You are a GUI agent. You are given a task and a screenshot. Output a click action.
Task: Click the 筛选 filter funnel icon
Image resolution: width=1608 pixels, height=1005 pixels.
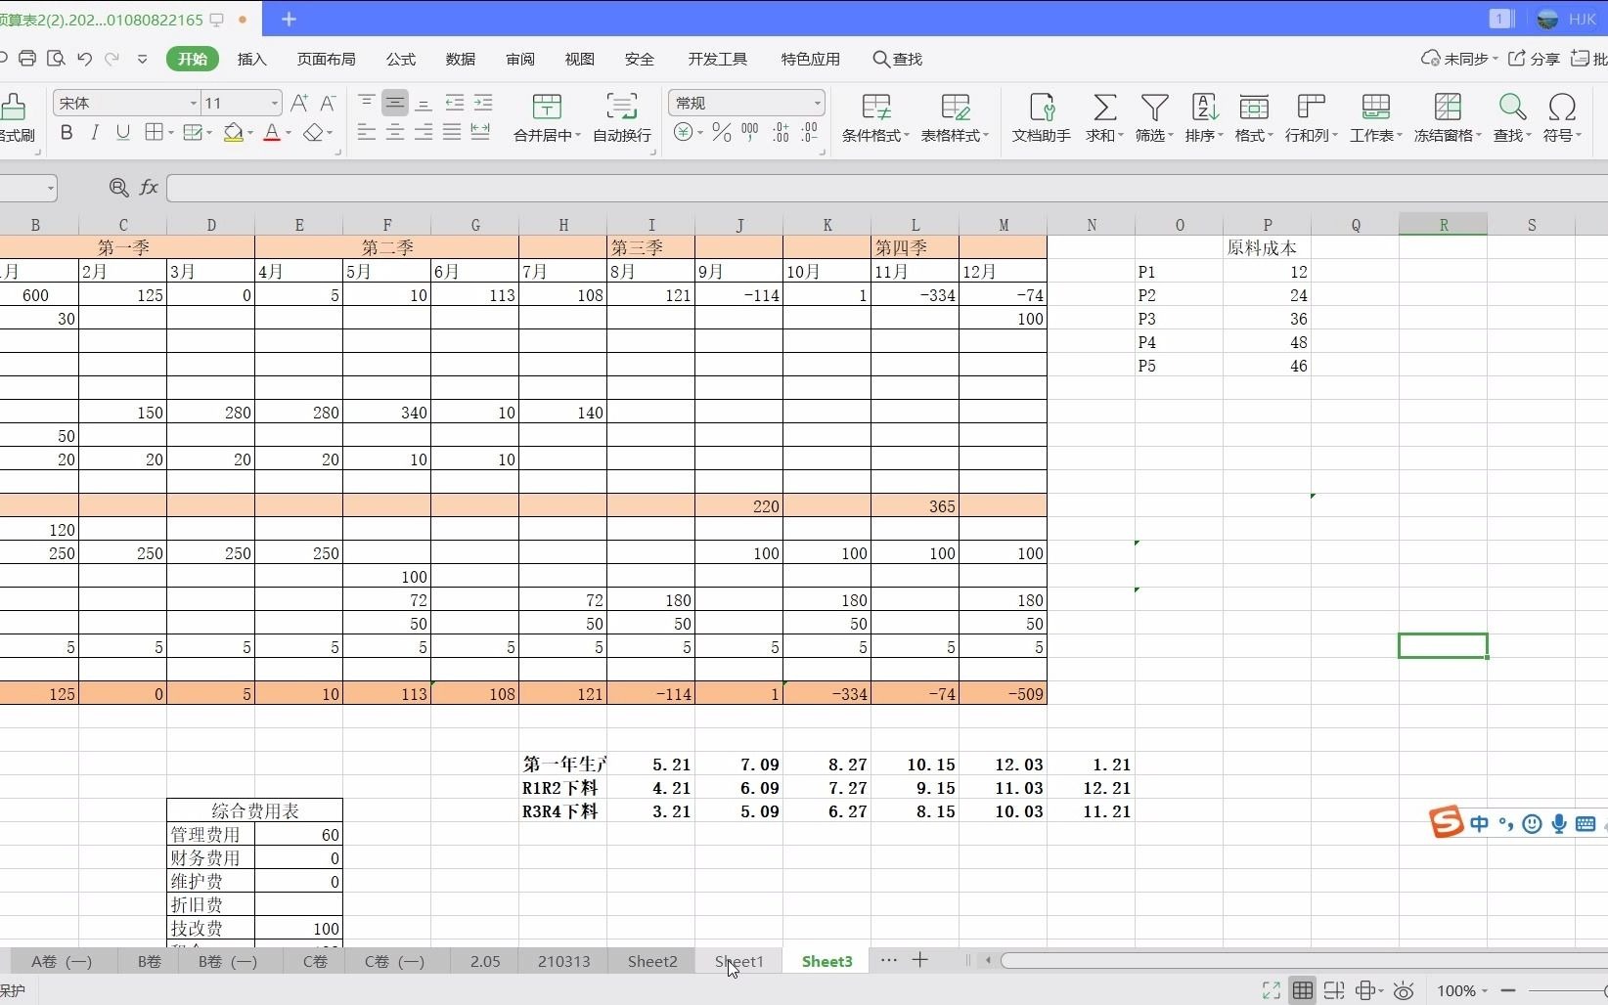point(1154,107)
